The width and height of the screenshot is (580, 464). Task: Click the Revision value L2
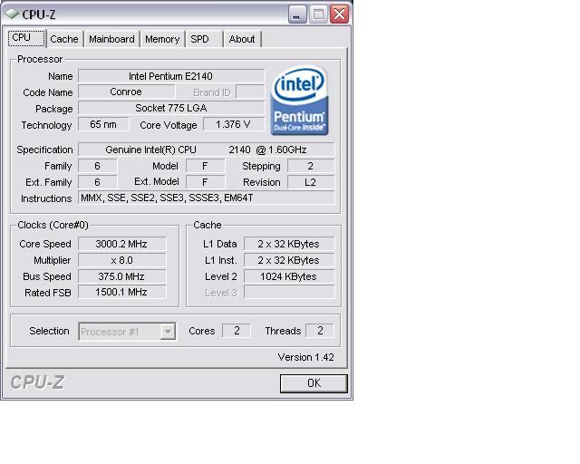coord(311,182)
